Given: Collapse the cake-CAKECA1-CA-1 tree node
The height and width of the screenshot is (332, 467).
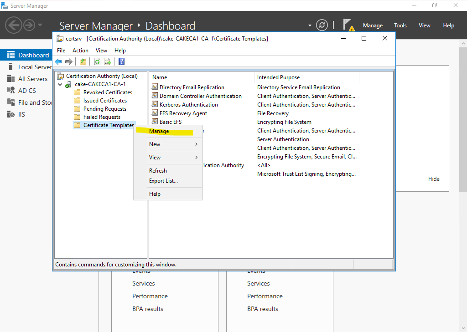Looking at the screenshot, I should (60, 85).
